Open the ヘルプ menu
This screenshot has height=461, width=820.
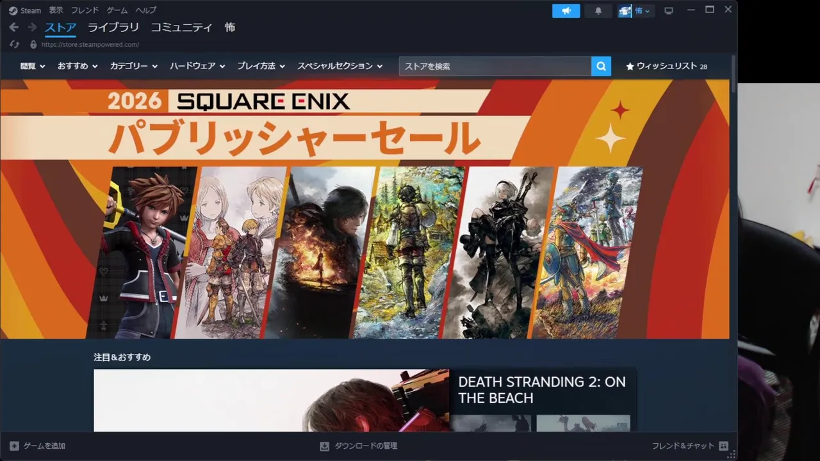pos(145,10)
